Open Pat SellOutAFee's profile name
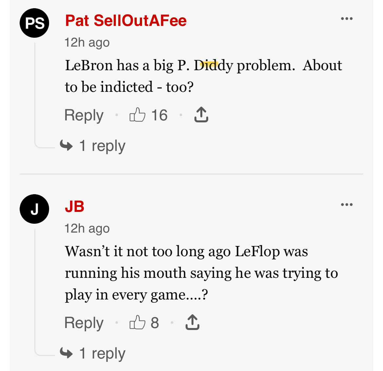The image size is (383, 371). tap(126, 21)
